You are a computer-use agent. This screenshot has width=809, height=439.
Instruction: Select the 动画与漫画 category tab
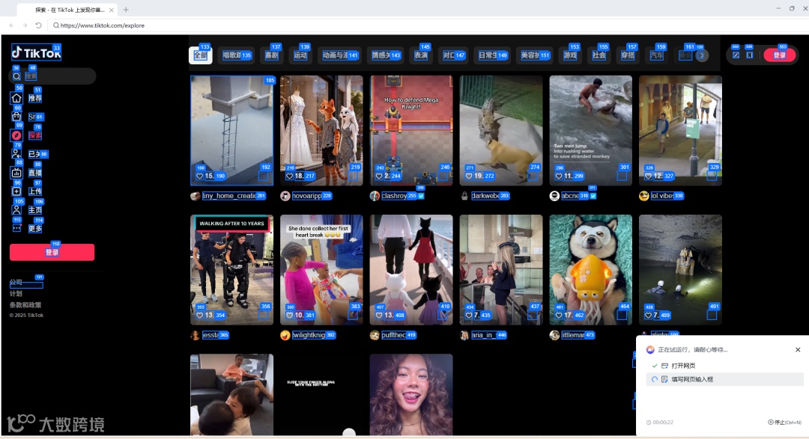coord(340,55)
